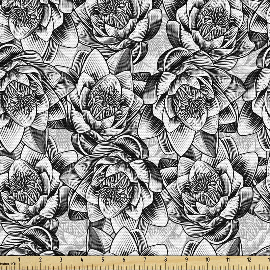Click the number 5 on the ruler
Screen dimensions: 270x270
[103, 260]
